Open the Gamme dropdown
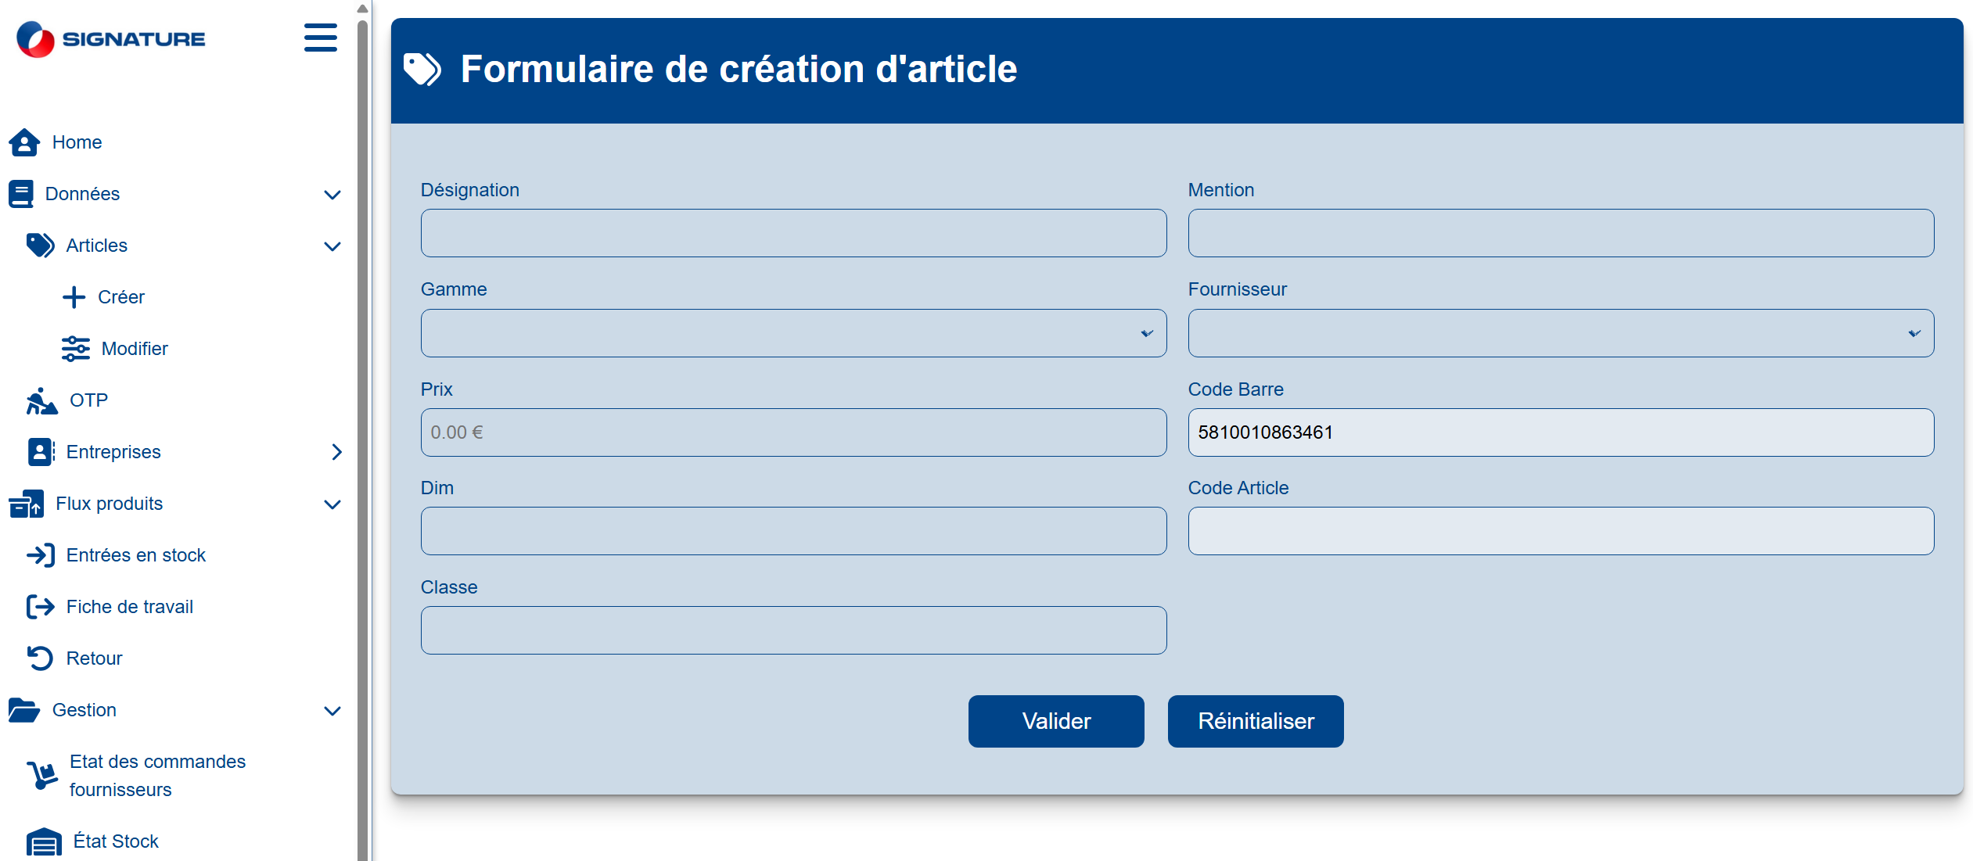The width and height of the screenshot is (1973, 861). pyautogui.click(x=793, y=333)
